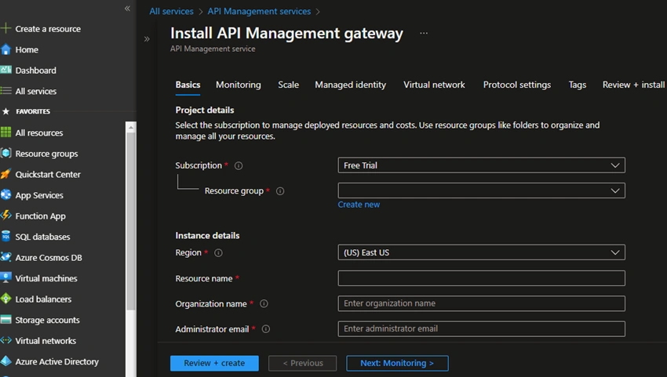Switch to the Virtual network tab
This screenshot has width=667, height=377.
pyautogui.click(x=434, y=85)
